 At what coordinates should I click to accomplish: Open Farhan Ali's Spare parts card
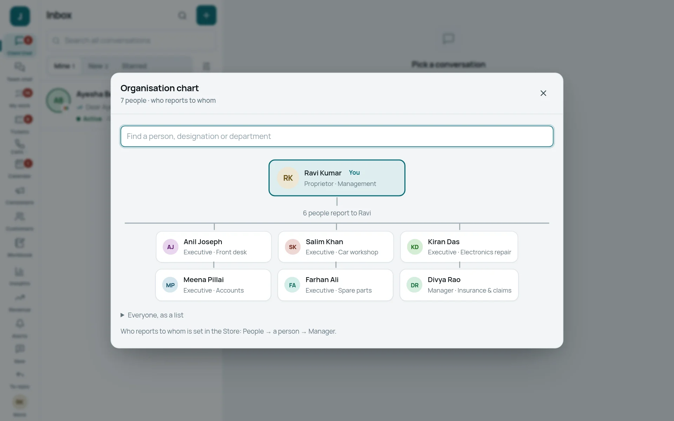coord(335,285)
